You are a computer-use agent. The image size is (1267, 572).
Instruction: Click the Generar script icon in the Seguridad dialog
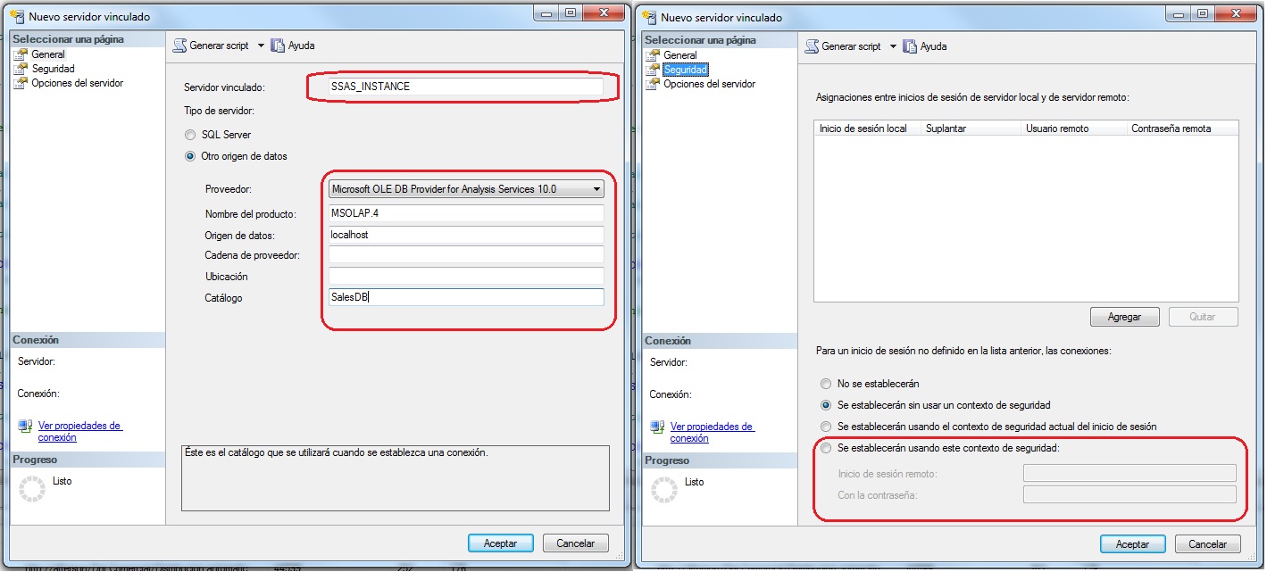tap(811, 46)
